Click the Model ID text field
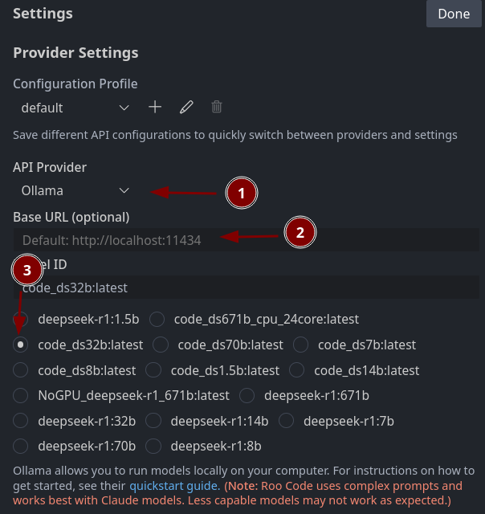The image size is (485, 514). tap(246, 288)
